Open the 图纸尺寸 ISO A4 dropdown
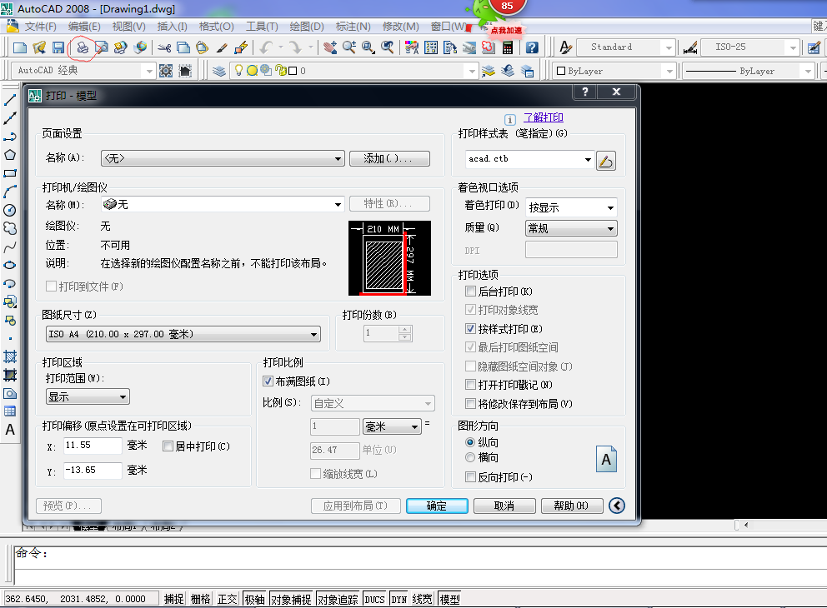The height and width of the screenshot is (608, 827). tap(183, 334)
